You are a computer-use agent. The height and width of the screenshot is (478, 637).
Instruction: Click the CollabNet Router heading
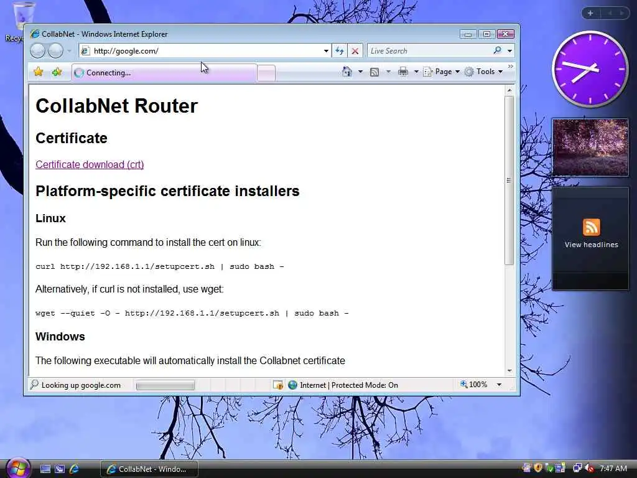[116, 106]
